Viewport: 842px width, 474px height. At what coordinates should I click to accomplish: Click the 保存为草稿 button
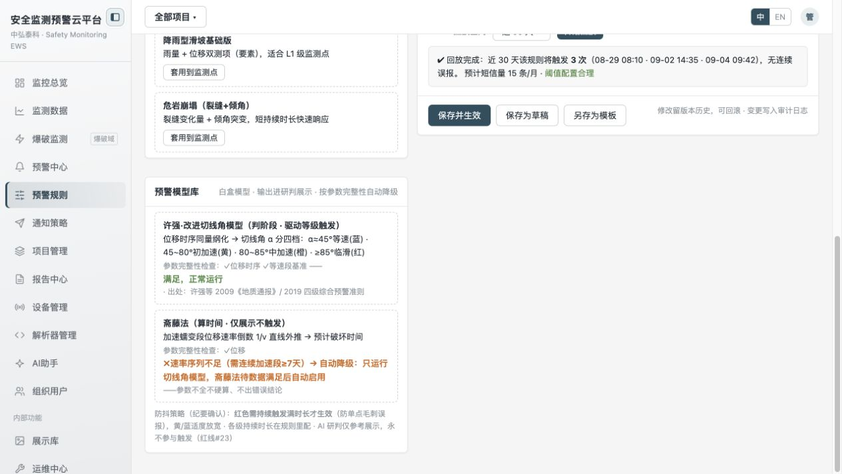coord(527,115)
